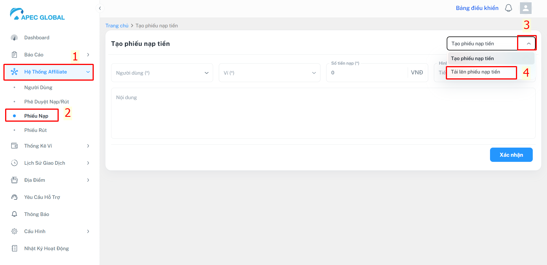Open the Ví wallet dropdown

(x=270, y=73)
